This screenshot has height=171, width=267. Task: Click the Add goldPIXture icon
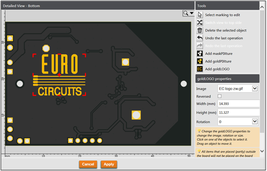(199, 61)
